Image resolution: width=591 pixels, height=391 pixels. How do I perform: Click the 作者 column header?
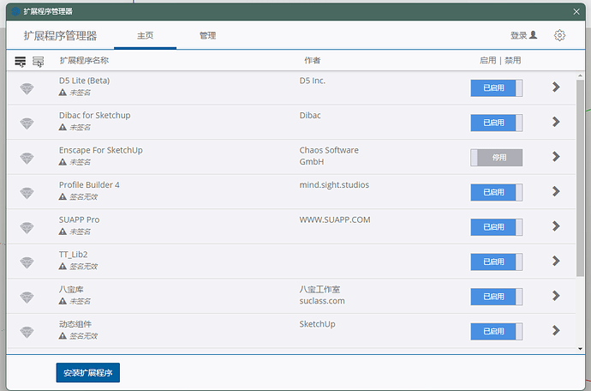313,60
